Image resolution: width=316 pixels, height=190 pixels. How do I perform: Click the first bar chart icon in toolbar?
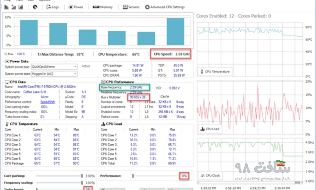coord(5,7)
